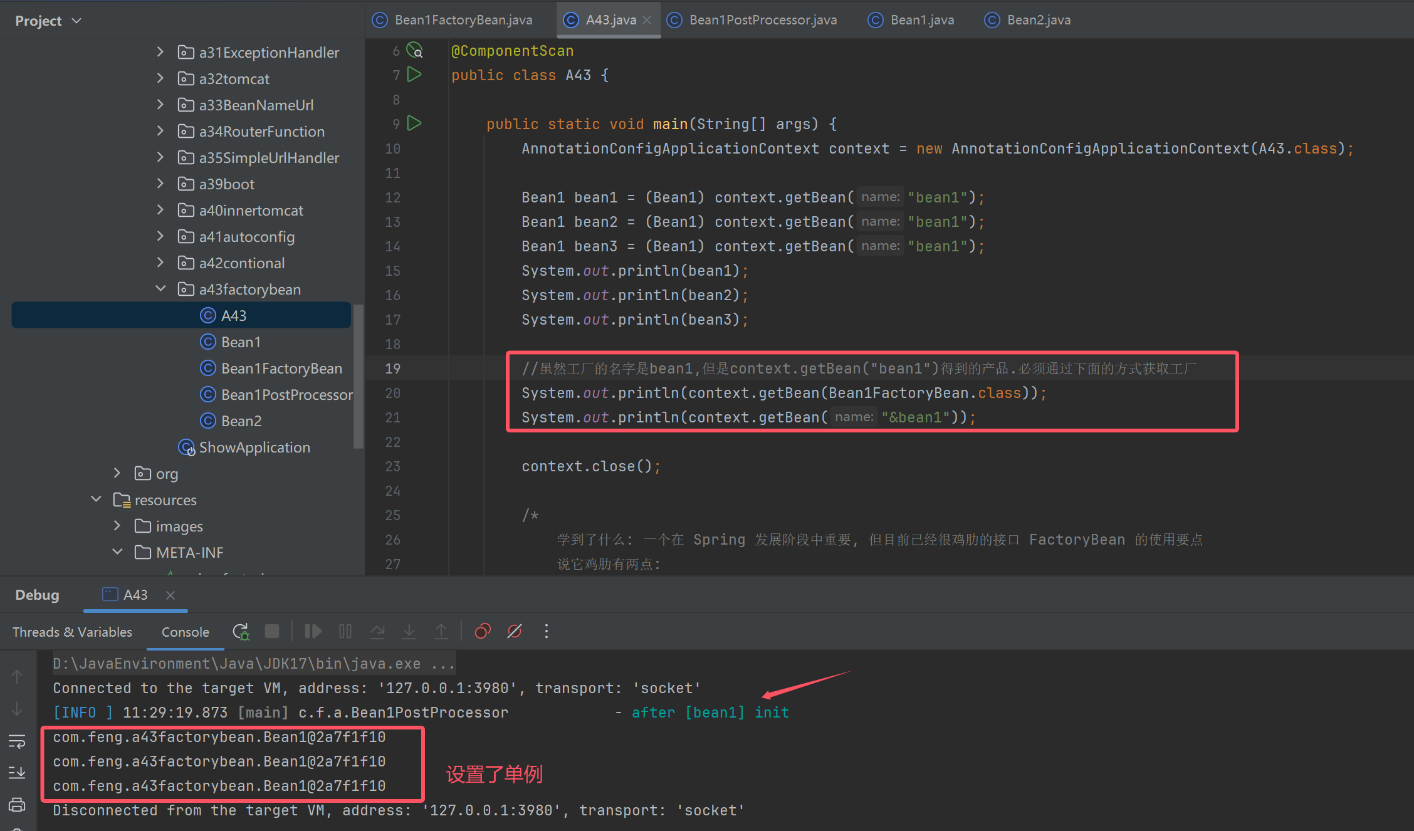Click the run gutter icon beside main method
This screenshot has width=1414, height=831.
point(414,123)
